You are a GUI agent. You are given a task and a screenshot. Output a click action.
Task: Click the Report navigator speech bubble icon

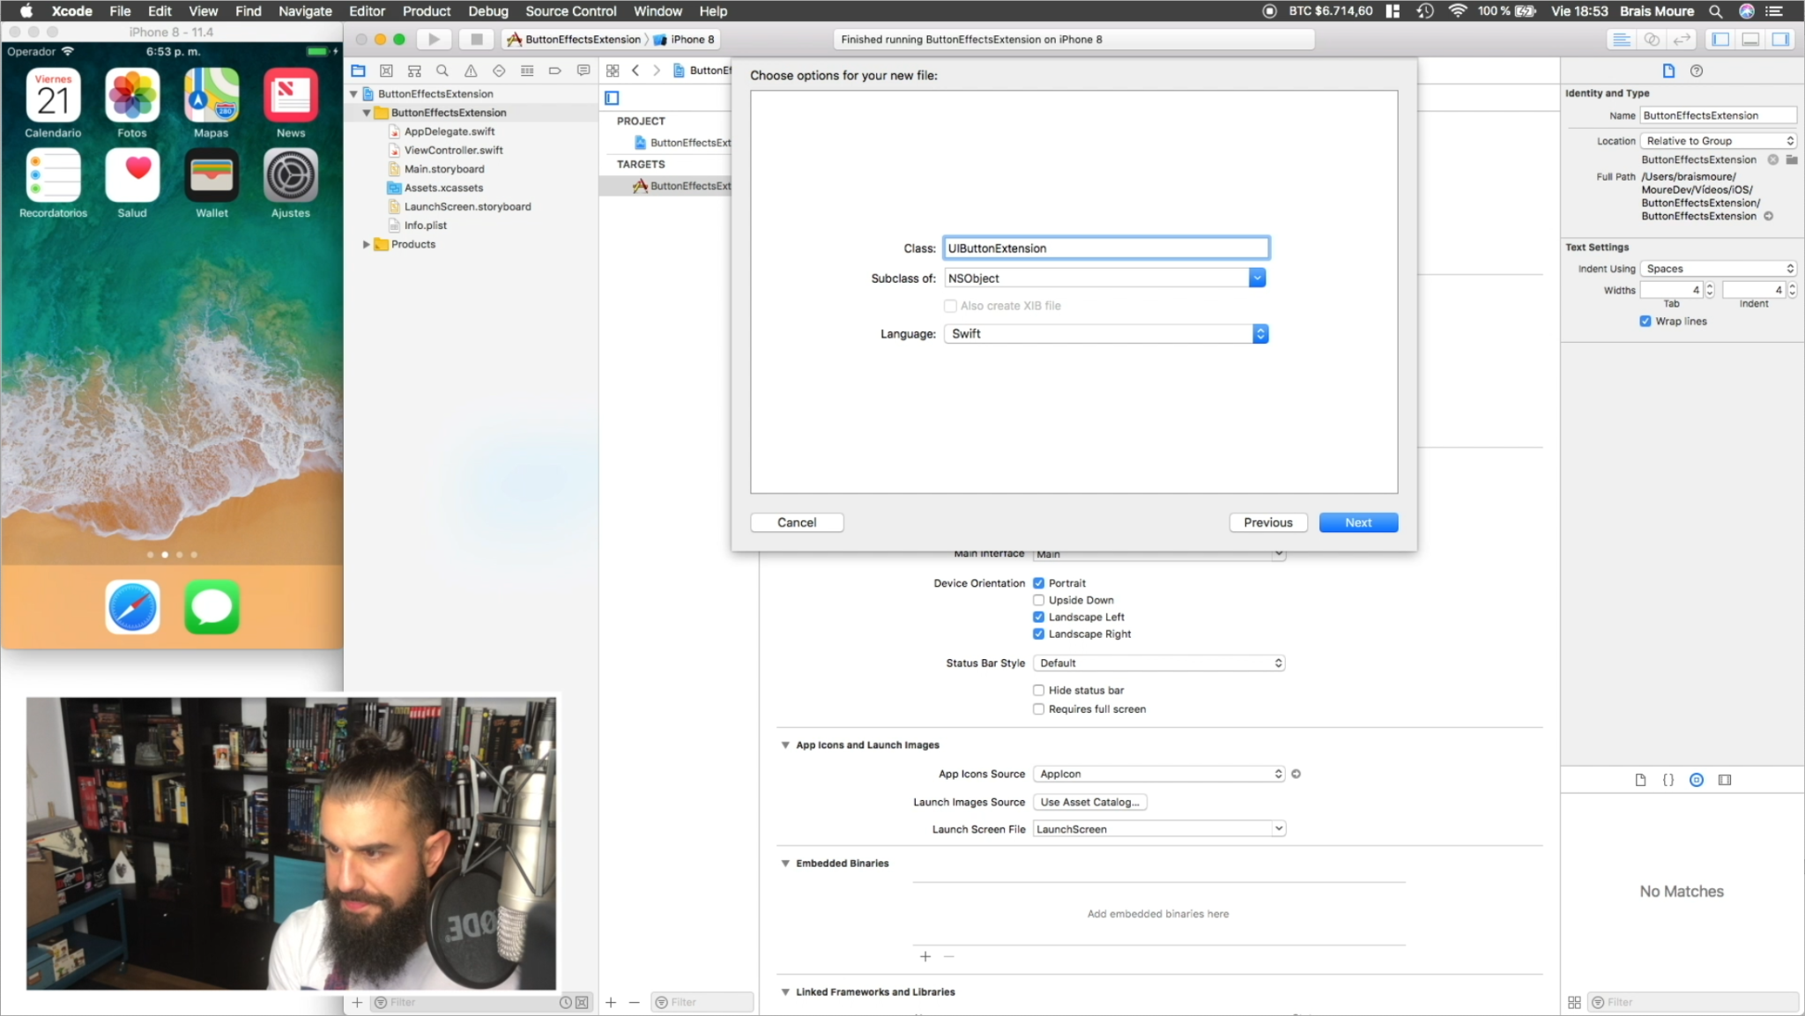tap(583, 70)
